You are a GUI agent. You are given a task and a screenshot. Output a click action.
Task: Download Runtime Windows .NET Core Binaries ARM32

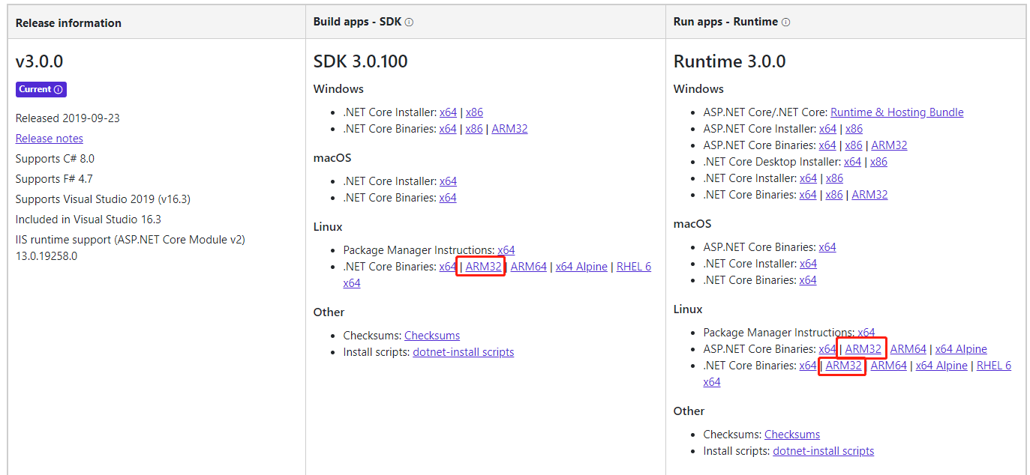[869, 195]
